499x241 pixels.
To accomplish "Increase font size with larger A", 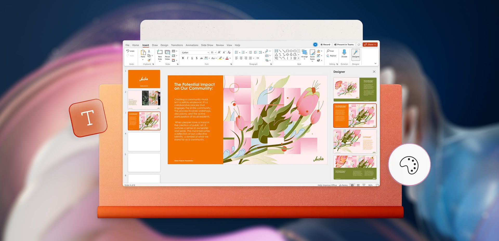I will (219, 52).
